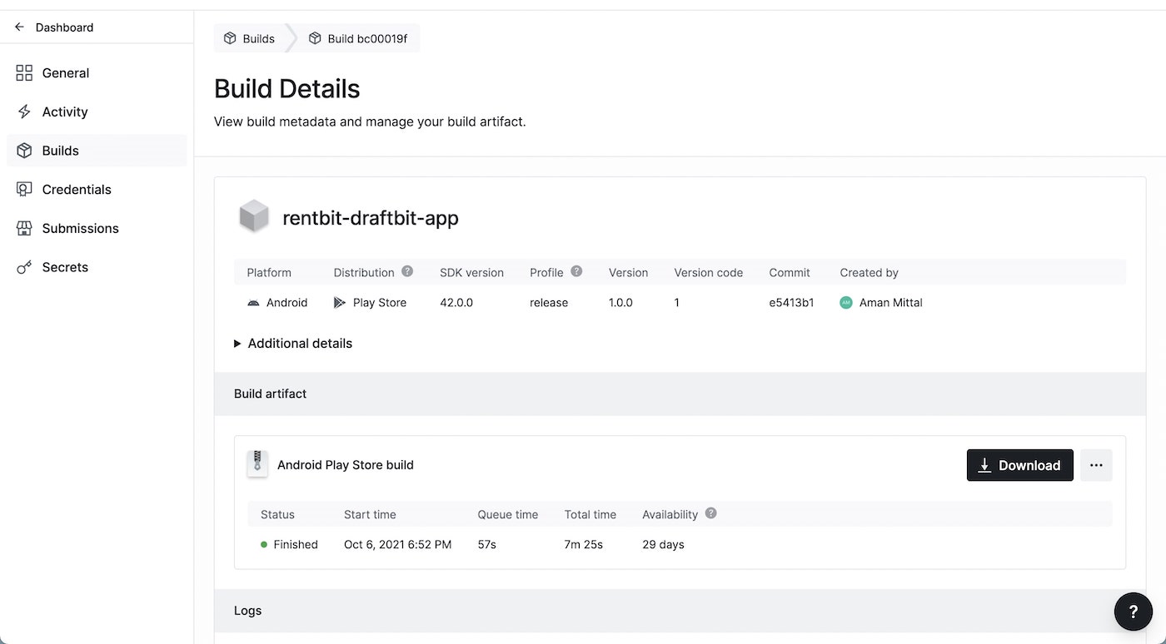Image resolution: width=1166 pixels, height=644 pixels.
Task: Open the floating help question mark button
Action: click(x=1133, y=612)
